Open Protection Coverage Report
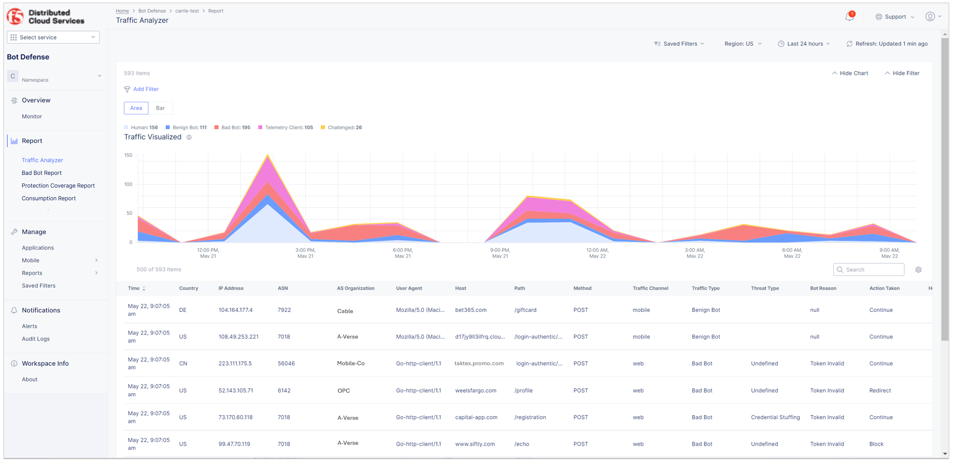Viewport: 953px width, 461px height. click(x=58, y=186)
